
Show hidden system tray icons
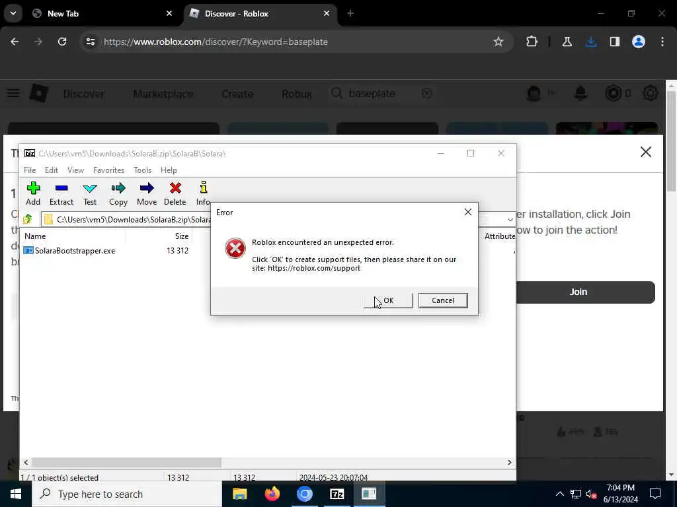[x=559, y=494]
